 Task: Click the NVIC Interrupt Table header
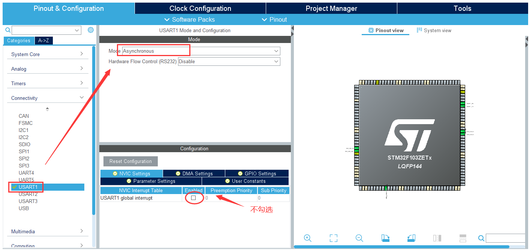point(141,190)
